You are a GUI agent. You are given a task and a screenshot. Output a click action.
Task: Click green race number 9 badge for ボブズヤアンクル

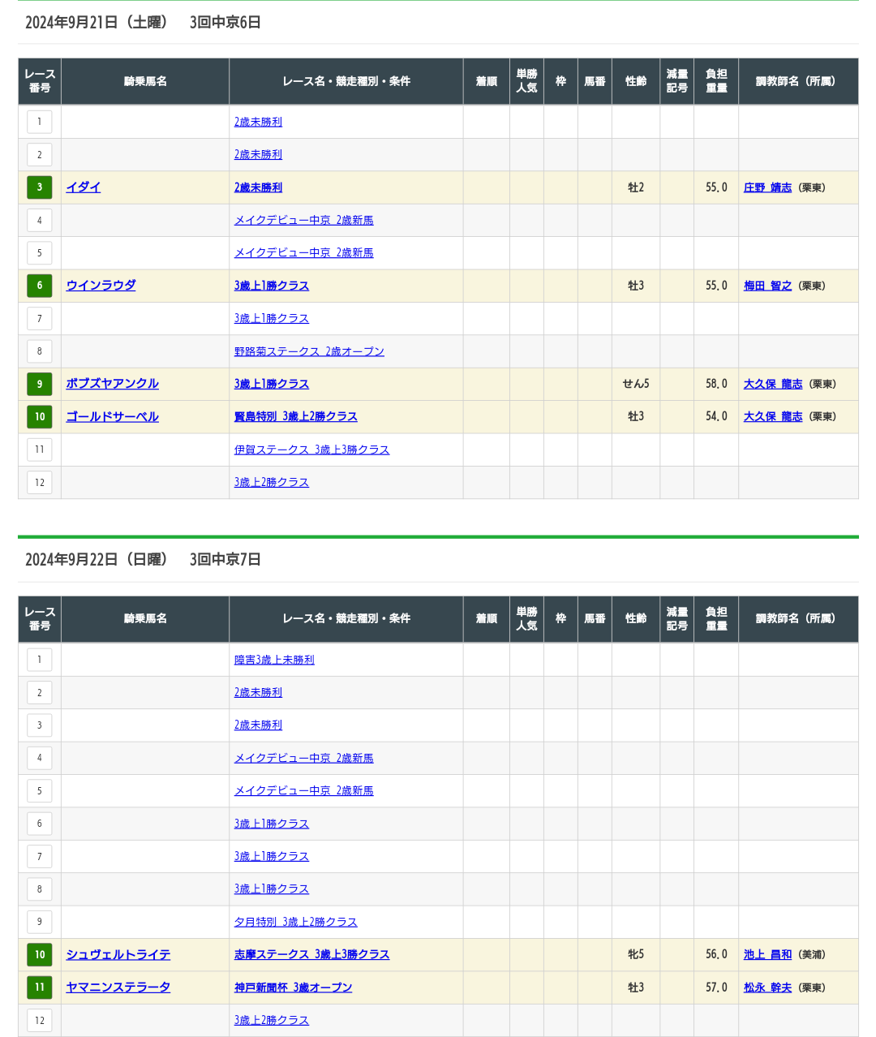coord(40,384)
